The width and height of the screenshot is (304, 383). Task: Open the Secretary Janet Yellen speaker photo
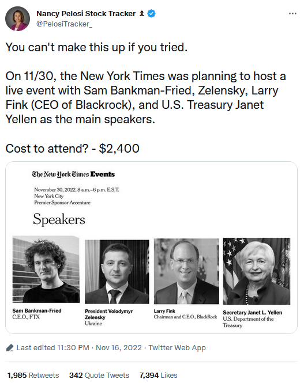pyautogui.click(x=257, y=271)
